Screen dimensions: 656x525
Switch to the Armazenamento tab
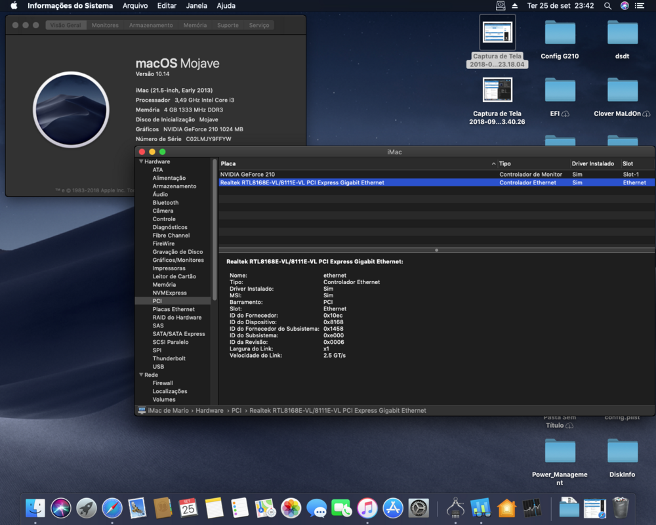pos(151,25)
